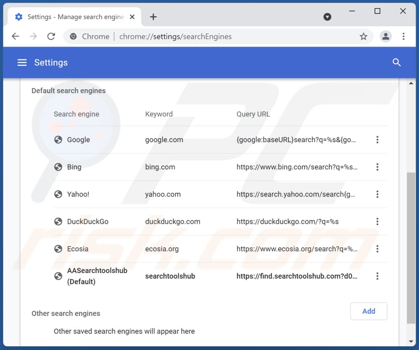The image size is (419, 350).
Task: Open the Settings hamburger menu
Action: (x=22, y=63)
